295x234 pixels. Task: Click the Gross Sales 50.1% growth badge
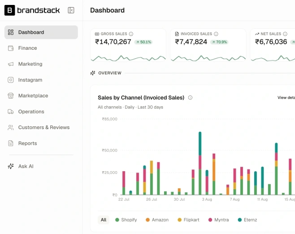[143, 42]
